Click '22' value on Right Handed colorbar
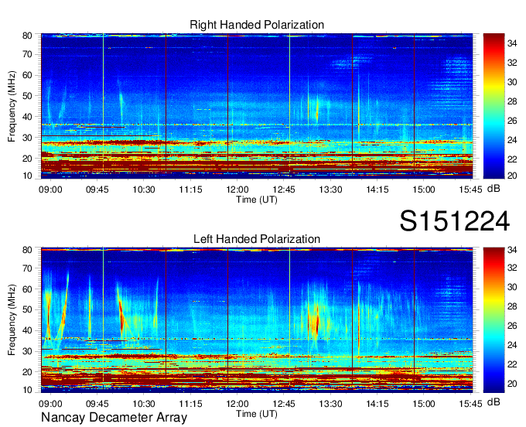Screen dimensions: 526x427 tap(512, 159)
